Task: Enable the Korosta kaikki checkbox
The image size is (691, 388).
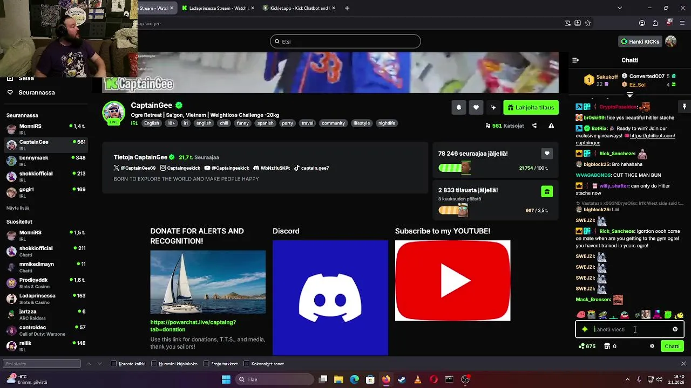Action: [113, 364]
